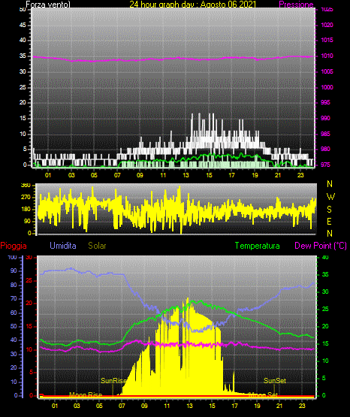Click hour '07' under the wind chart
The height and width of the screenshot is (417, 350).
coord(117,175)
